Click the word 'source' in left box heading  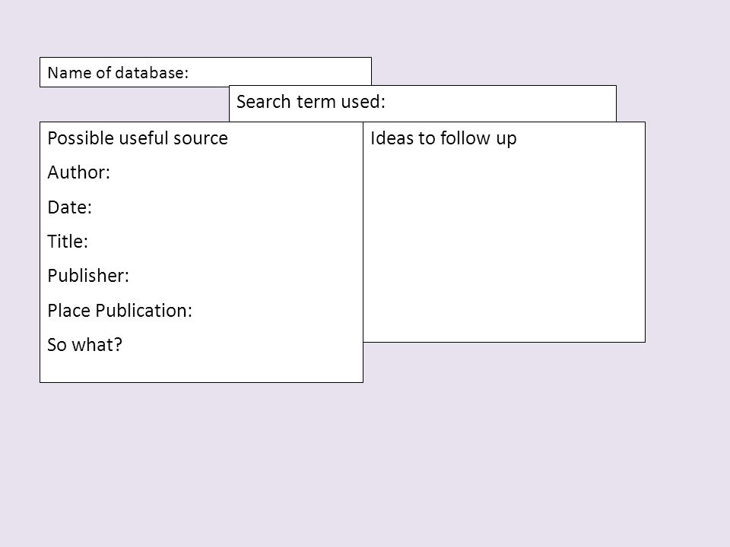pos(201,138)
